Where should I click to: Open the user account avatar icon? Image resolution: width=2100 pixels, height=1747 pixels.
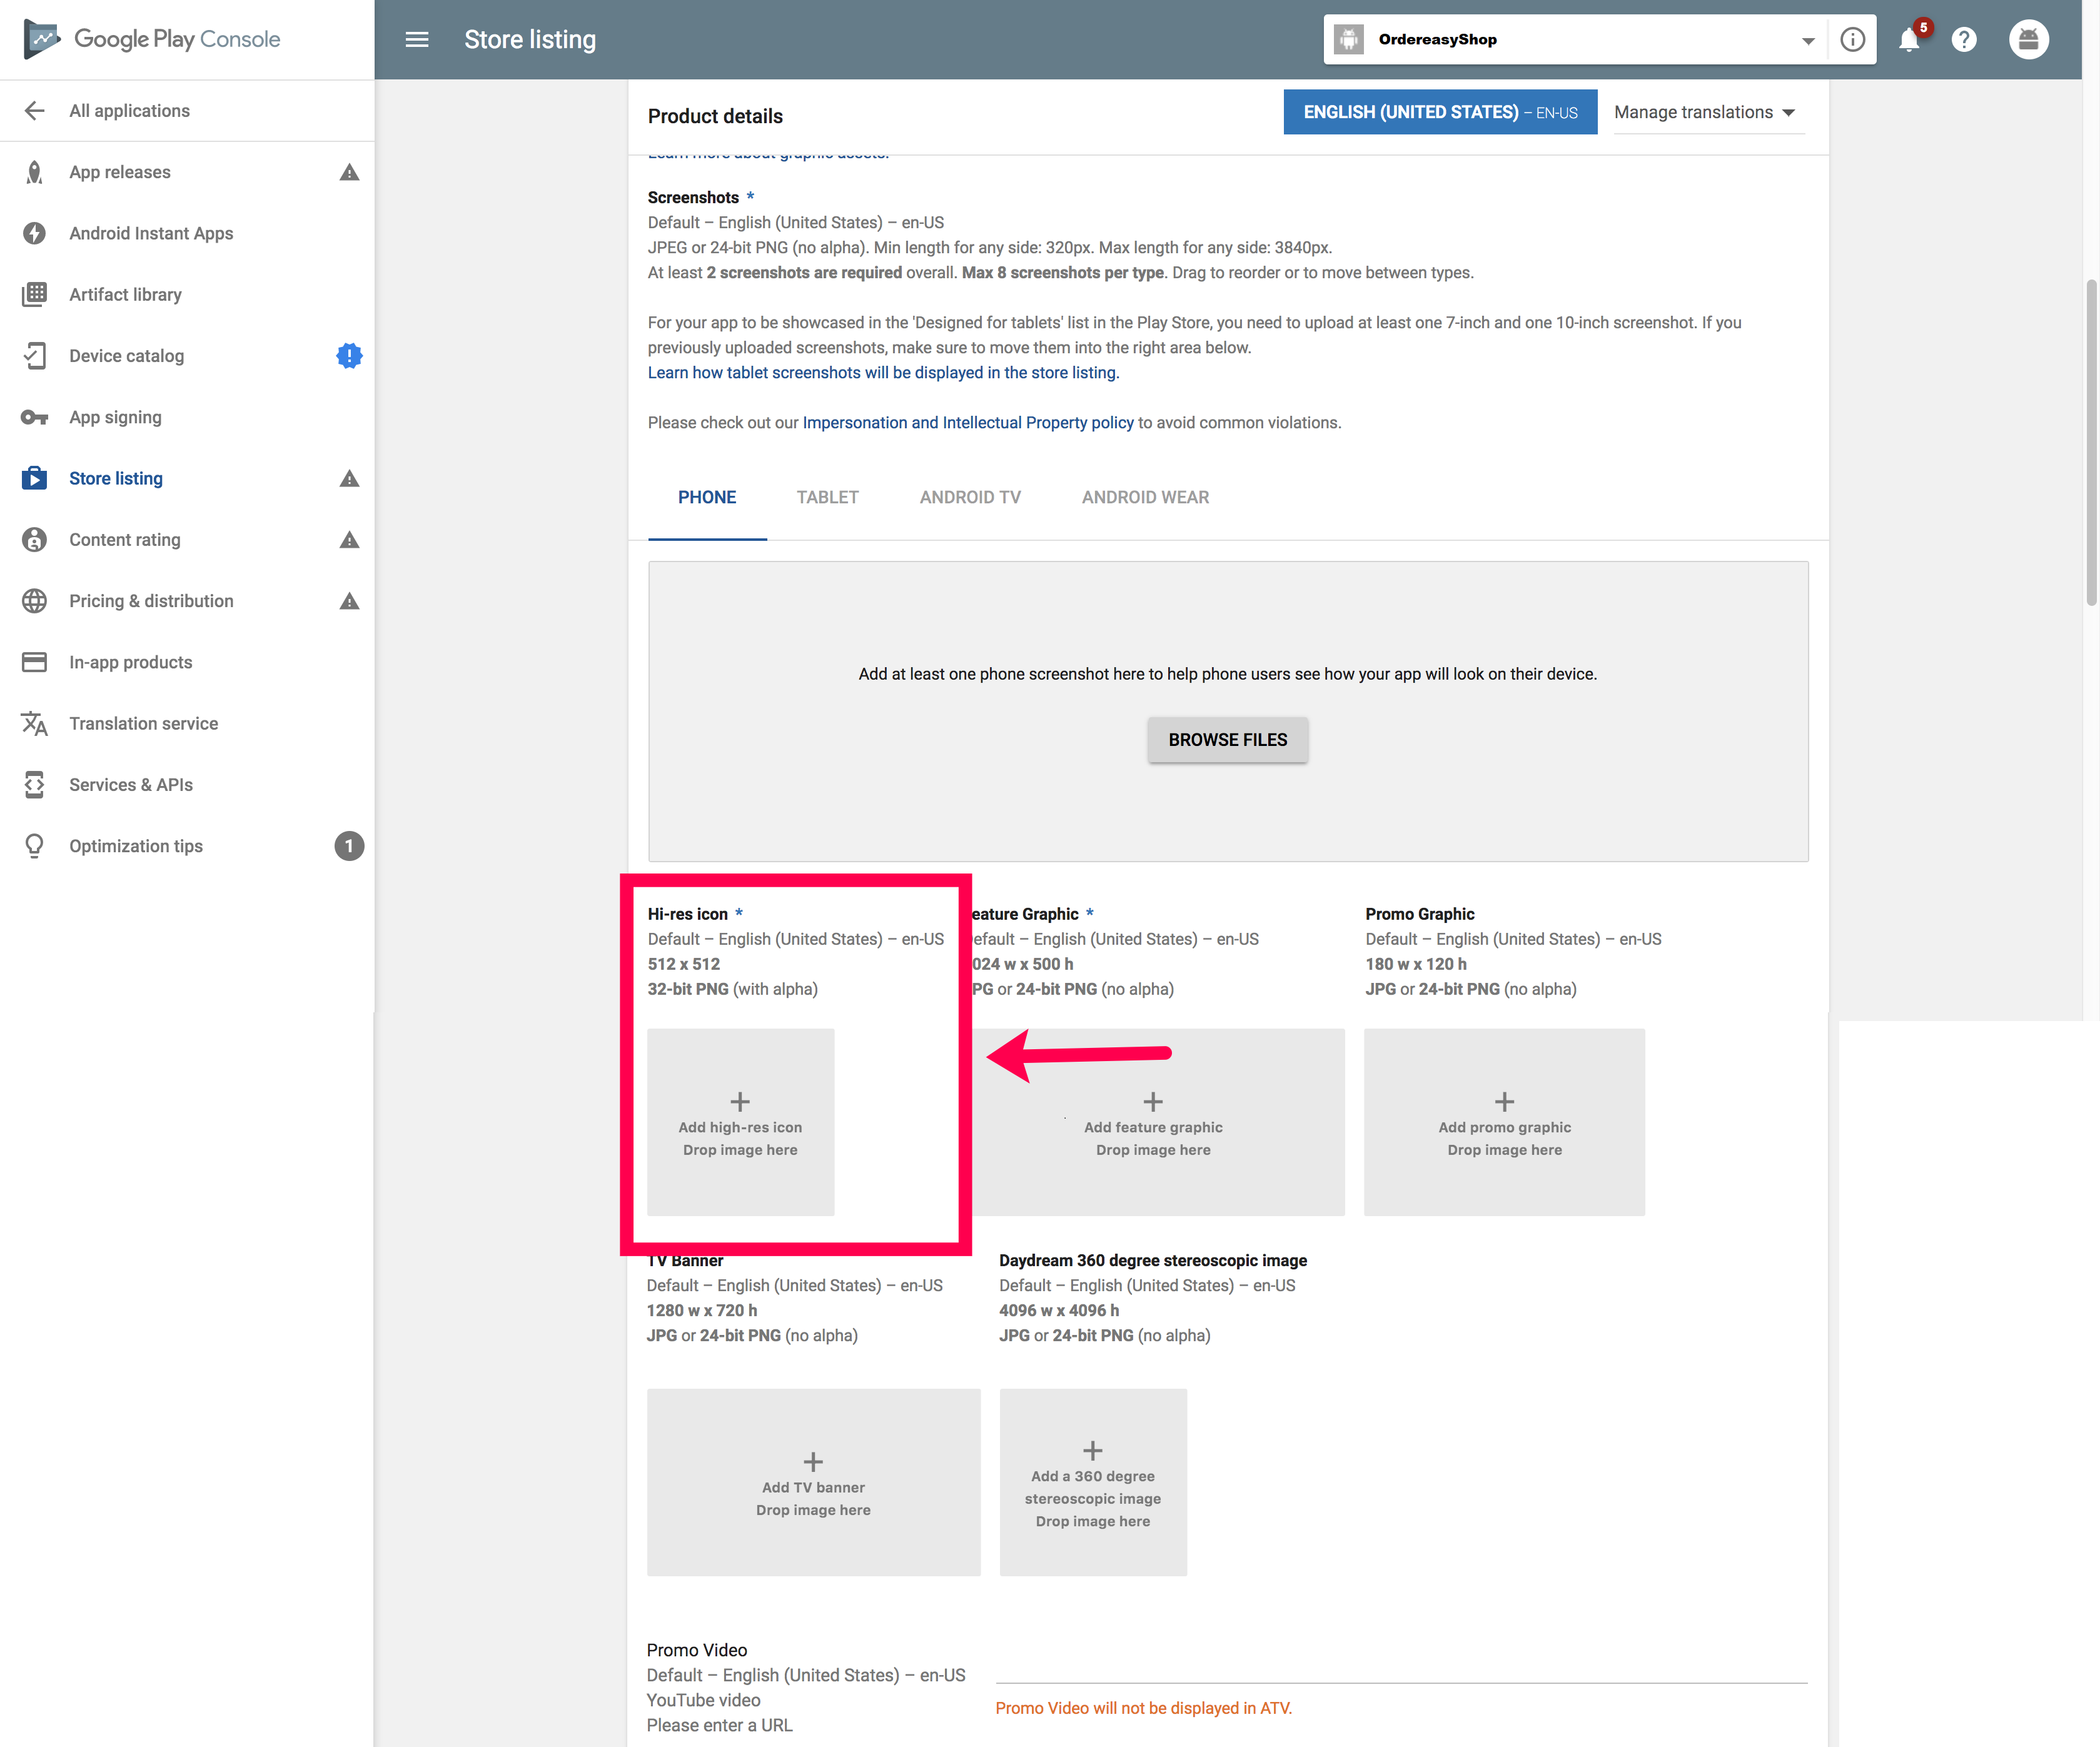coord(2028,40)
